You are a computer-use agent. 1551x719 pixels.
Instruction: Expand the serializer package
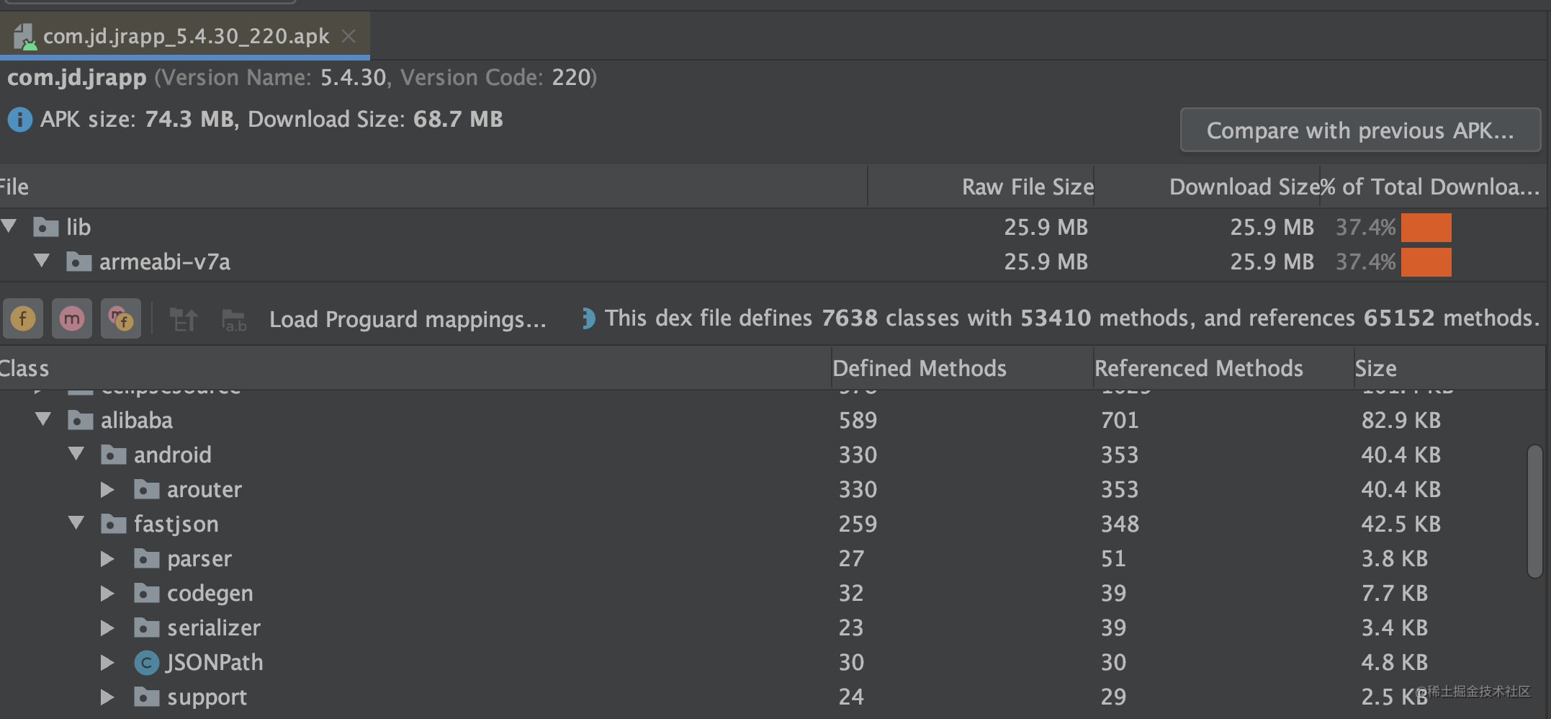[108, 628]
